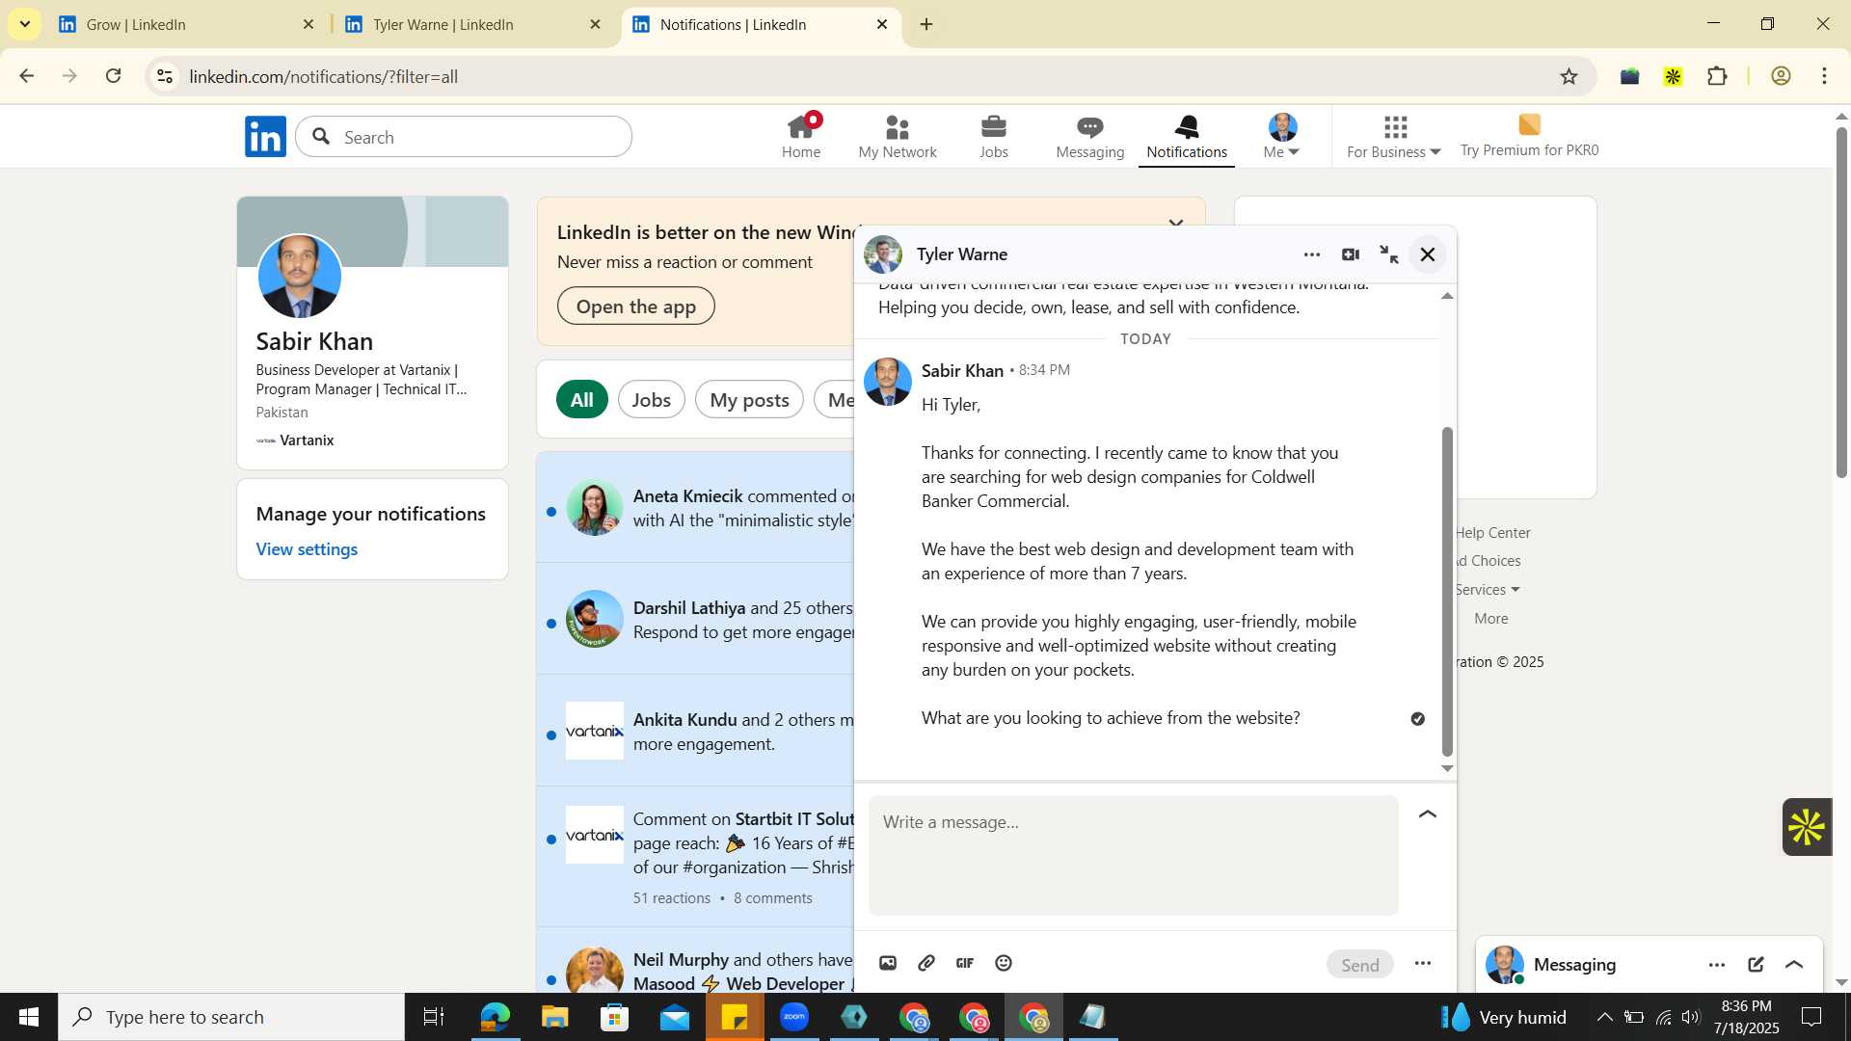Open Sabir Khan profile photo
Image resolution: width=1851 pixels, height=1041 pixels.
point(300,277)
